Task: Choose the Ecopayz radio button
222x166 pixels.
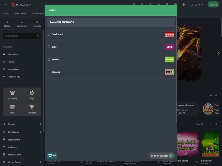Action: pyautogui.click(x=49, y=72)
